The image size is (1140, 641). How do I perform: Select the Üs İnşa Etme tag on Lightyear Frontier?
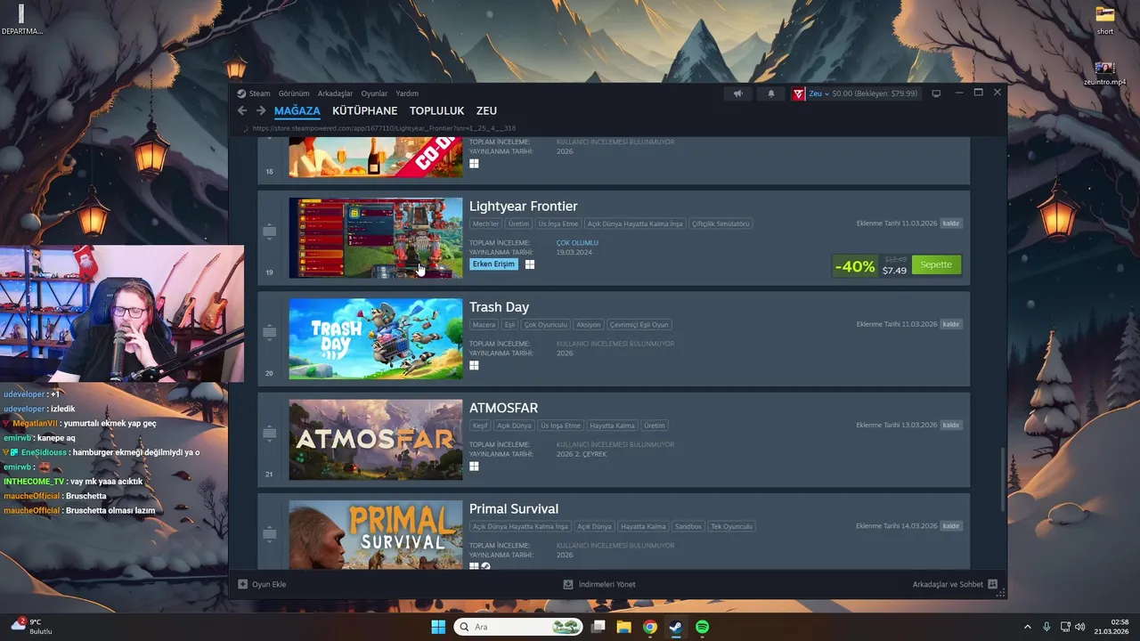pyautogui.click(x=558, y=223)
